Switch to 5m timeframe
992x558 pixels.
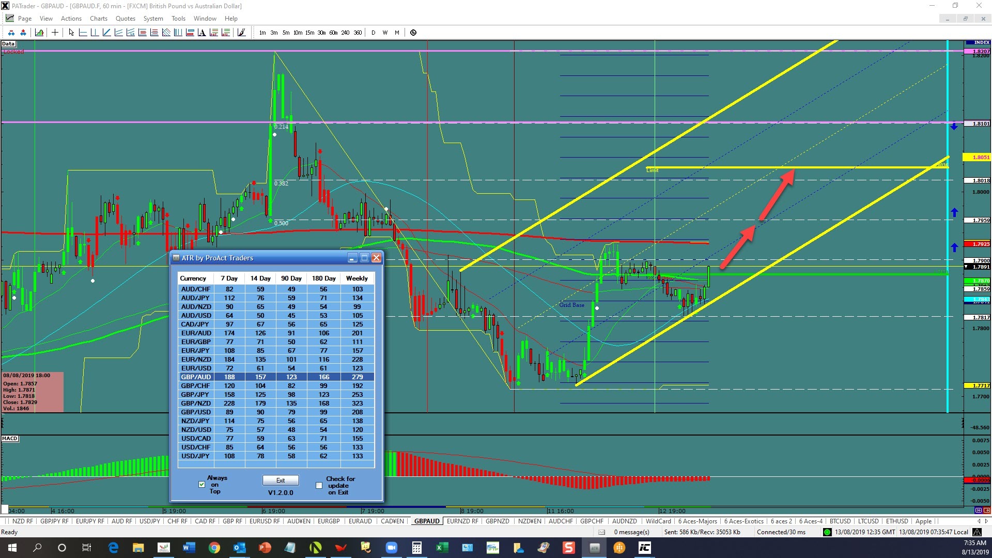(286, 33)
